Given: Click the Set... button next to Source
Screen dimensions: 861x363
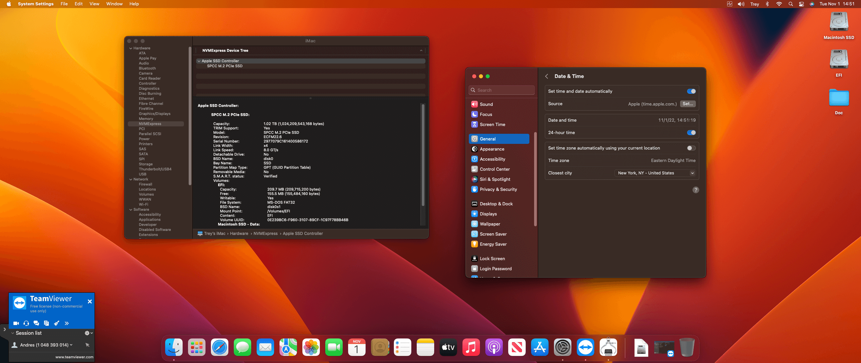Looking at the screenshot, I should (687, 104).
